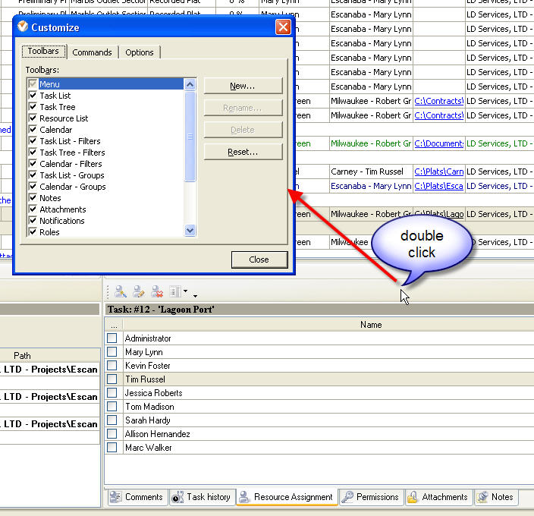Open the Task history tab

click(201, 497)
